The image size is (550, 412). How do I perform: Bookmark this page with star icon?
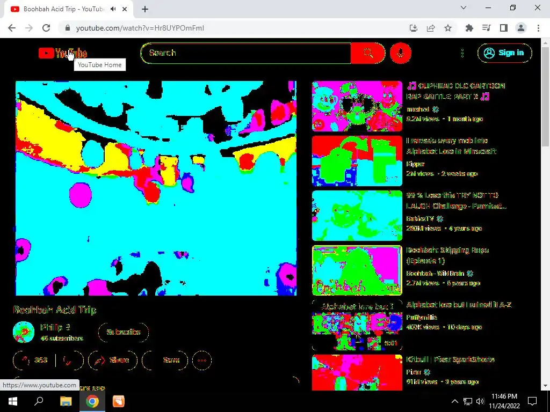point(448,28)
